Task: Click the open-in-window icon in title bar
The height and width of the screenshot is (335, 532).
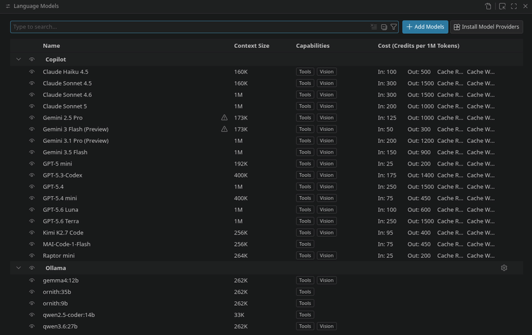Action: point(502,6)
